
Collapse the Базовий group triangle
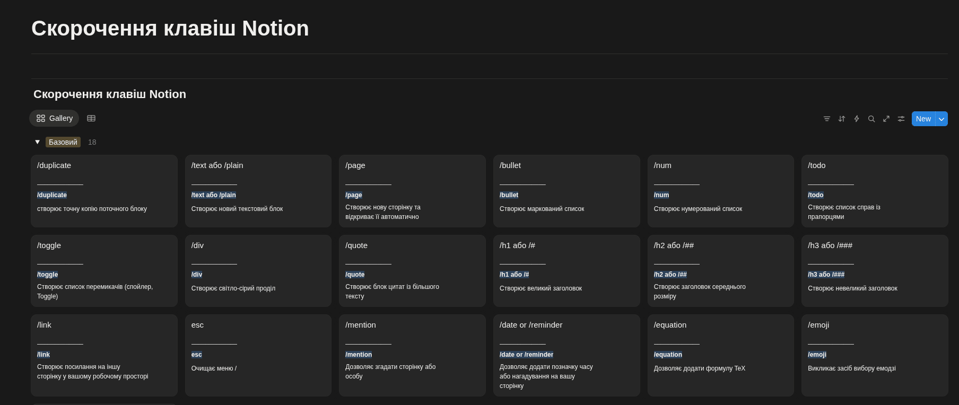[38, 142]
